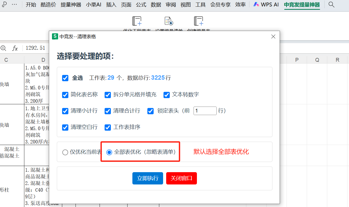Open the 工具 tab
The width and height of the screenshot is (349, 207).
point(200,5)
